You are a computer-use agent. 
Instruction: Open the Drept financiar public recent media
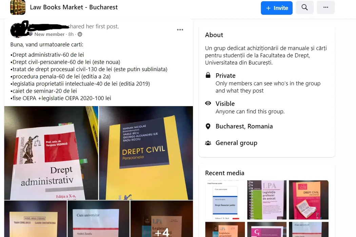pyautogui.click(x=225, y=200)
